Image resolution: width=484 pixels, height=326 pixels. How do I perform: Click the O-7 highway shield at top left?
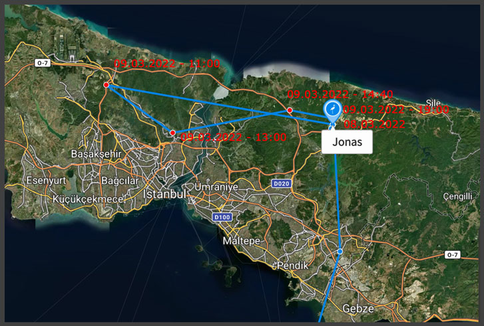pyautogui.click(x=43, y=63)
